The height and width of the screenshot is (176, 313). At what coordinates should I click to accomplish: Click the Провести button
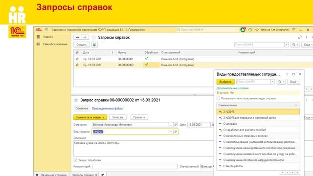click(139, 117)
